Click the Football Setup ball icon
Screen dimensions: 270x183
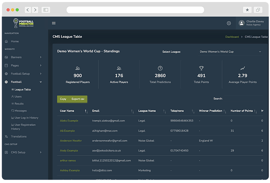tap(6, 73)
